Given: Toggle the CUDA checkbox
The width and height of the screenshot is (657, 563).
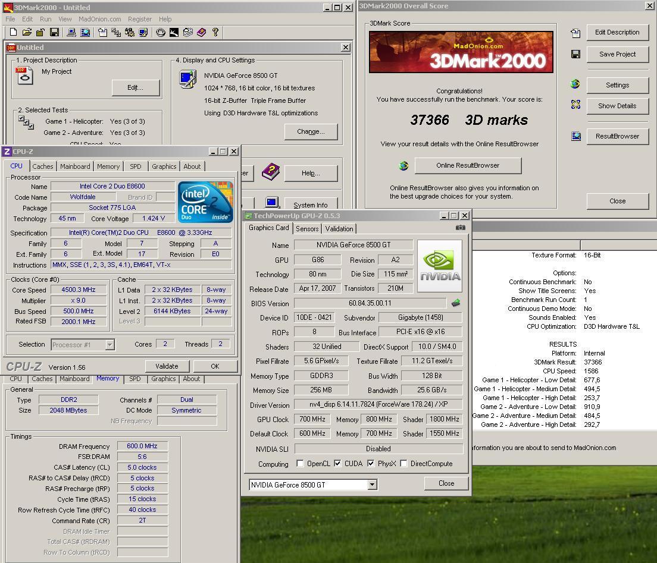Looking at the screenshot, I should coord(337,463).
